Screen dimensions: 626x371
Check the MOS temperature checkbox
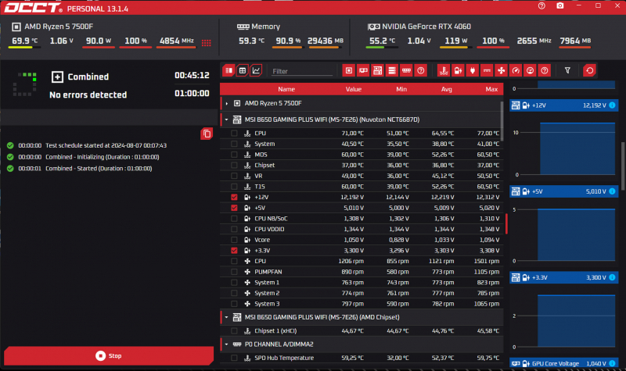[234, 155]
